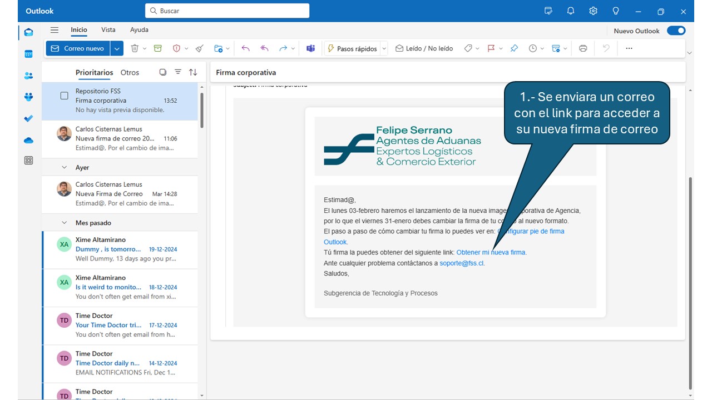Open flag options dropdown arrow
This screenshot has width=712, height=400.
[501, 48]
